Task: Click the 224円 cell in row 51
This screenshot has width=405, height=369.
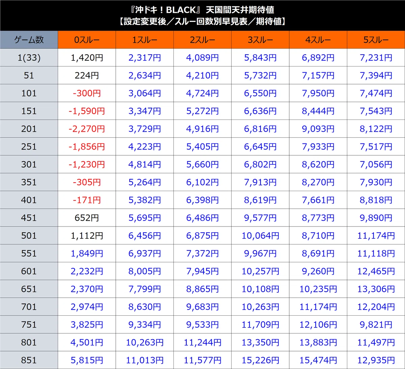Action: coord(87,75)
